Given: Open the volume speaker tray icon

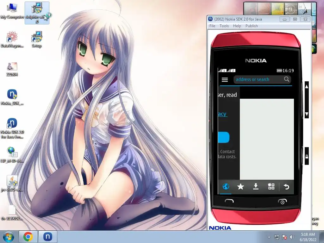Looking at the screenshot, I should tap(292, 237).
